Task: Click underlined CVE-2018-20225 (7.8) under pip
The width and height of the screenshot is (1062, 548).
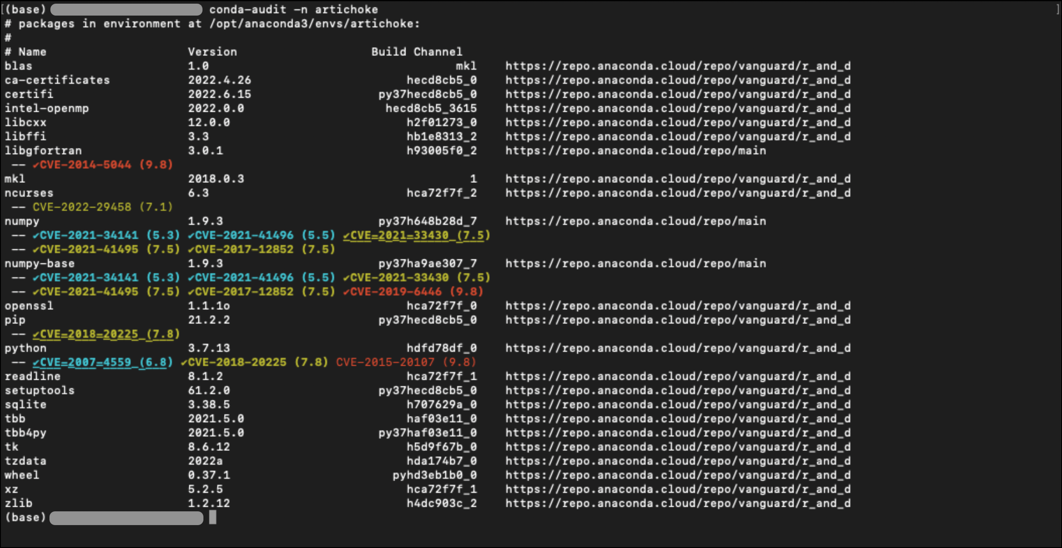Action: coord(106,334)
